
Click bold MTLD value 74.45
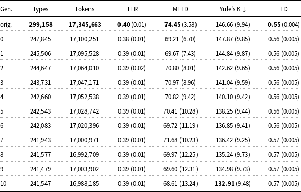tap(172, 25)
